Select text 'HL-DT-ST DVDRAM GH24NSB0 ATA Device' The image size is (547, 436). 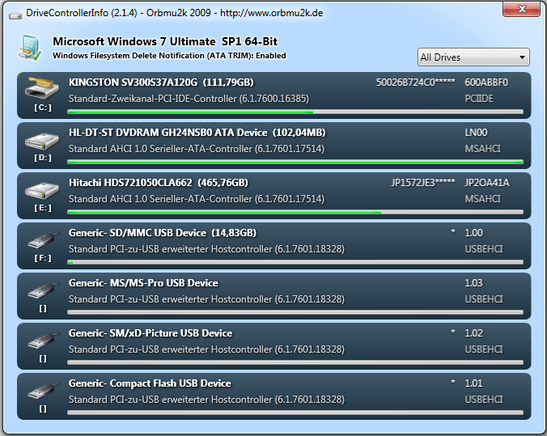167,133
